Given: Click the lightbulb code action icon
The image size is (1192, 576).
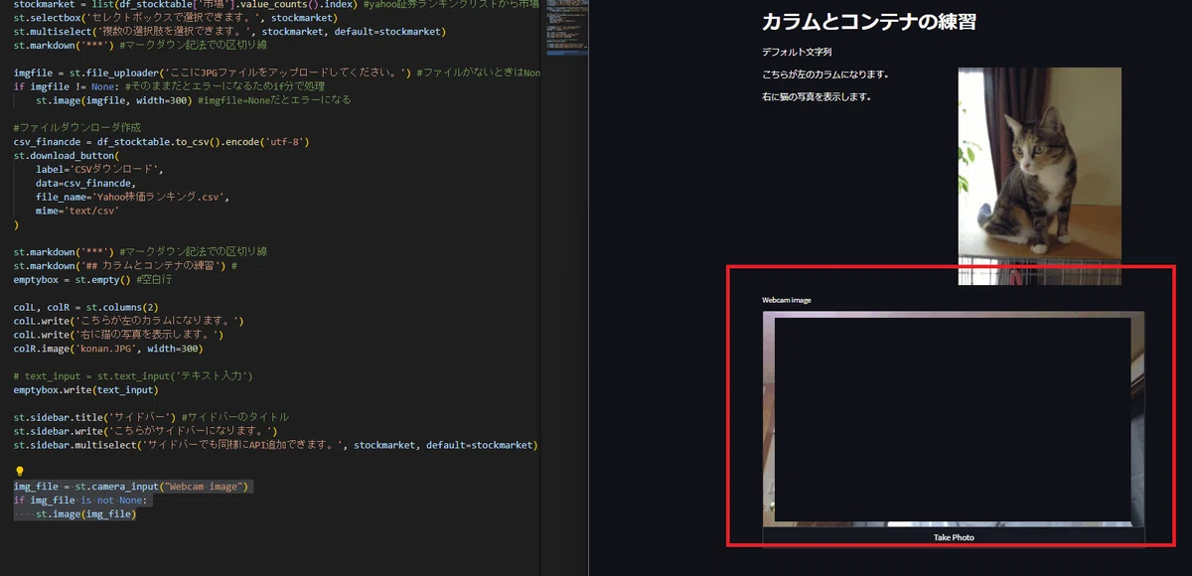Looking at the screenshot, I should tap(19, 471).
